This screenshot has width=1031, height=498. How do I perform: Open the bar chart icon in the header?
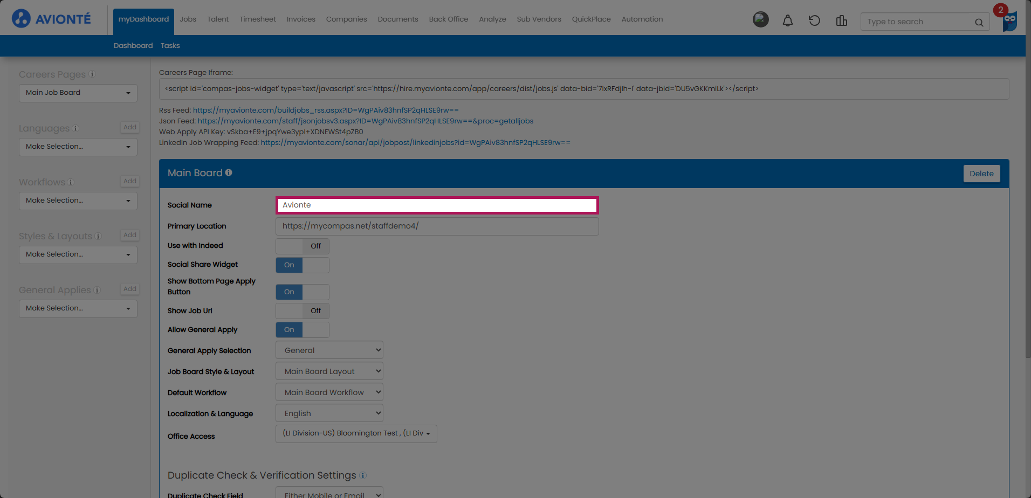coord(841,20)
